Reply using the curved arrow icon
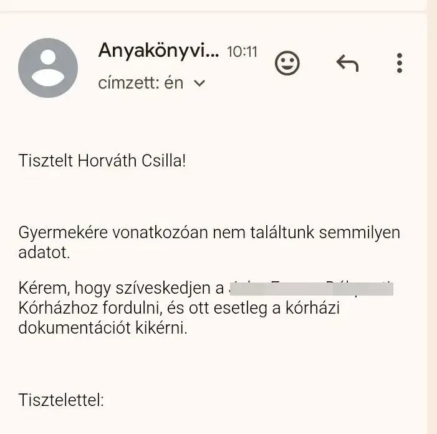This screenshot has height=434, width=437. 347,63
